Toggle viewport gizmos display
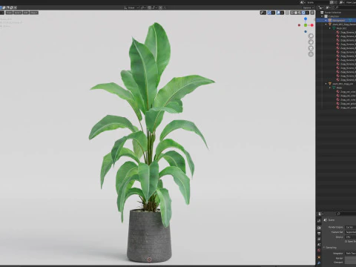The image size is (356, 267). pos(269,13)
